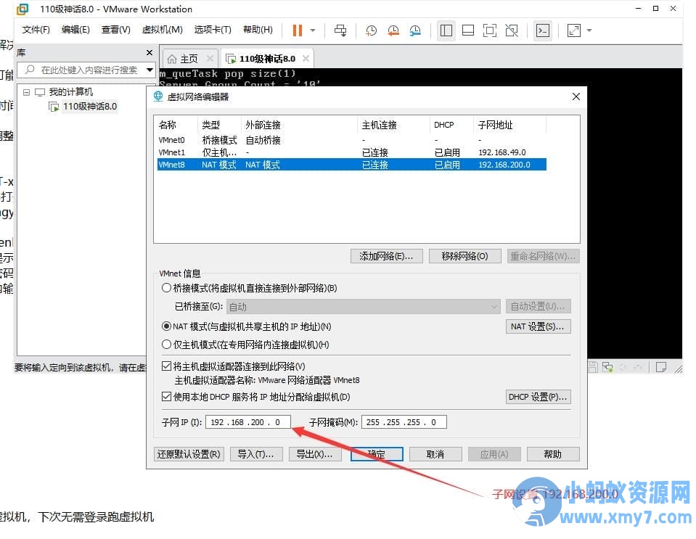Open the 编辑(E) menu

75,30
